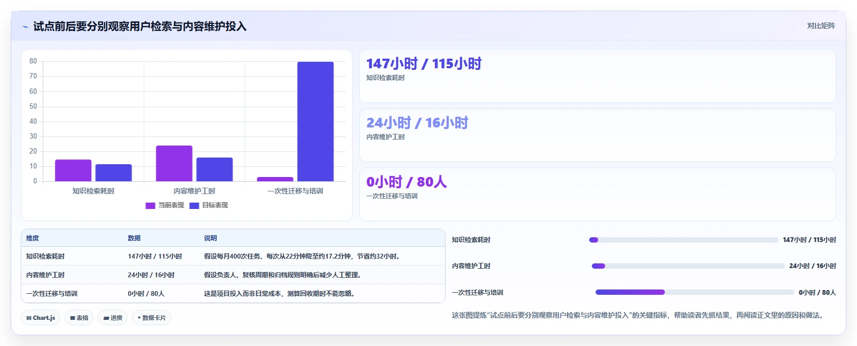Click table cell 147小时 / 115小时

155,256
